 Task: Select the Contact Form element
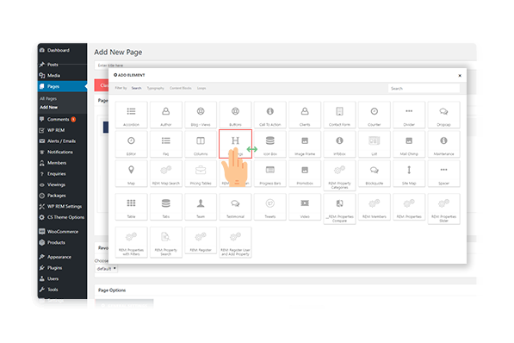point(339,115)
